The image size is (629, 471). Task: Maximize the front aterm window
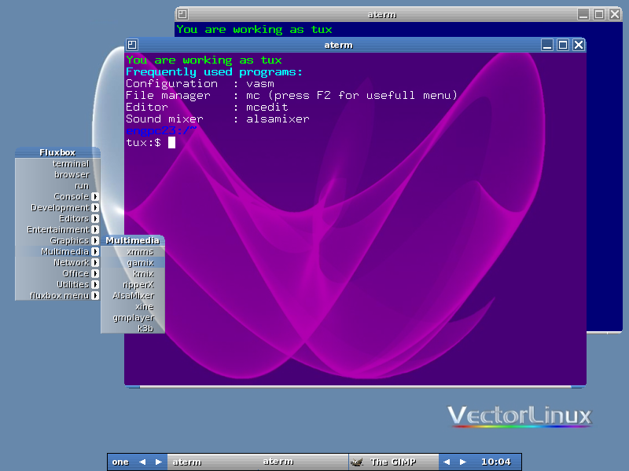[563, 45]
